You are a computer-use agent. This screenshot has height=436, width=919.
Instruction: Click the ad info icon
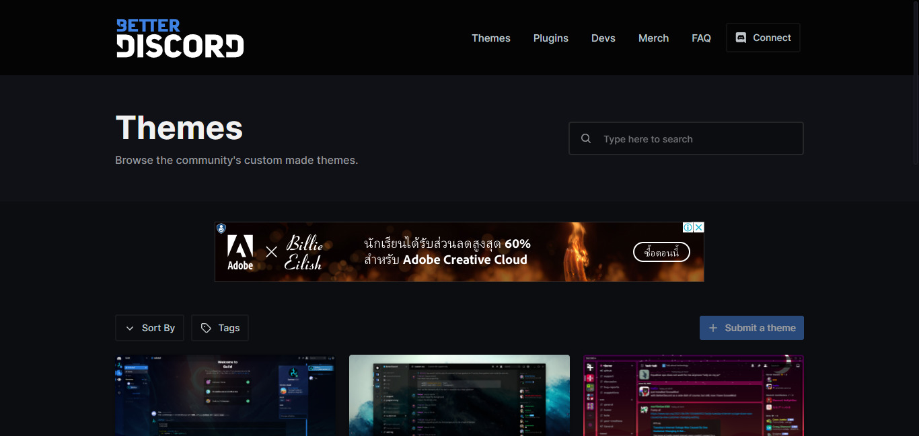(688, 228)
